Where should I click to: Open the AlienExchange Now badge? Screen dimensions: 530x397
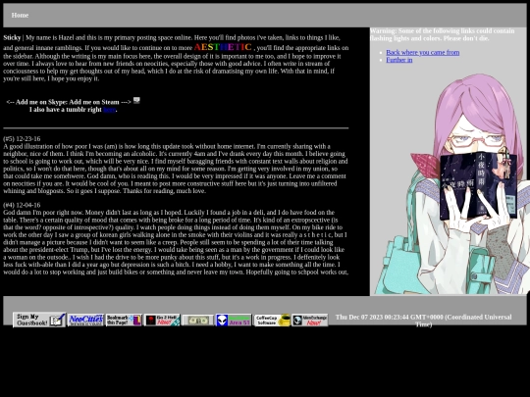310,320
